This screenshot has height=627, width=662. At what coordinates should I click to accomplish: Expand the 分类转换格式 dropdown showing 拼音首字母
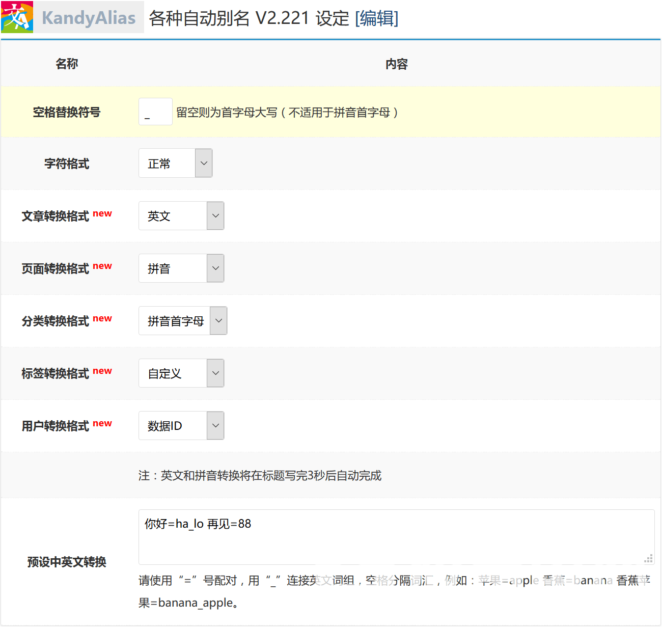(x=182, y=320)
